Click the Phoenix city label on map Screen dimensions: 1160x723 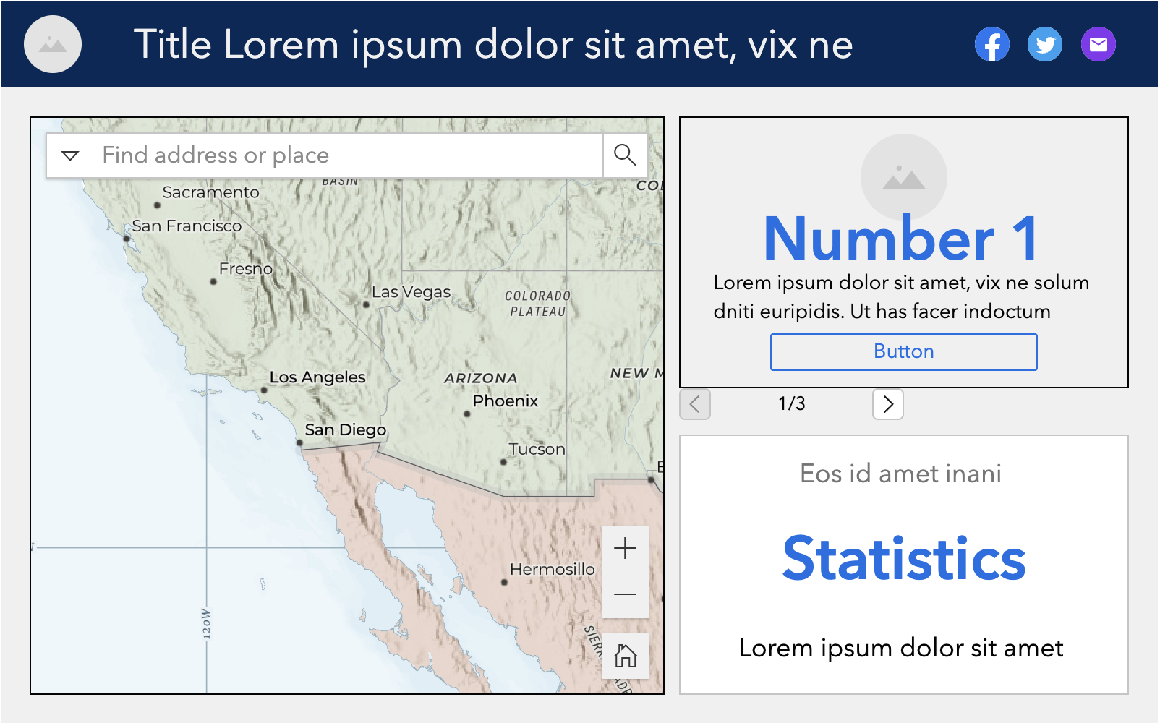(505, 401)
